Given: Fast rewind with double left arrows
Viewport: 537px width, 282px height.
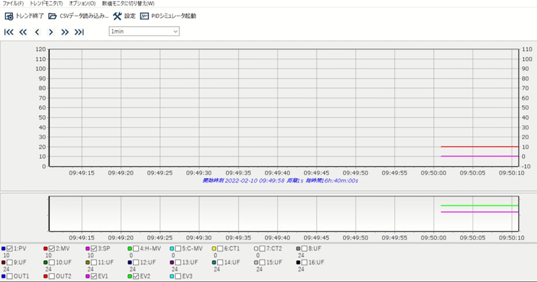Looking at the screenshot, I should point(23,32).
